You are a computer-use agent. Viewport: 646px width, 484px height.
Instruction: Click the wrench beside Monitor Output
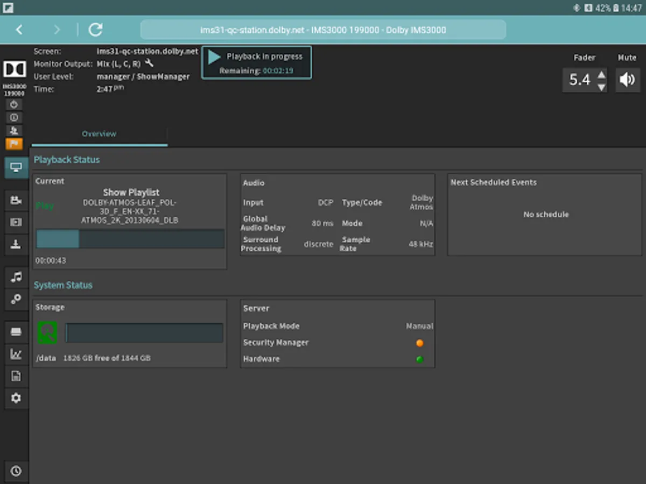(x=150, y=63)
